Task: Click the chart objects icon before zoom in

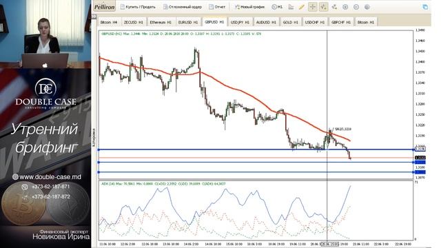Action: [334, 7]
